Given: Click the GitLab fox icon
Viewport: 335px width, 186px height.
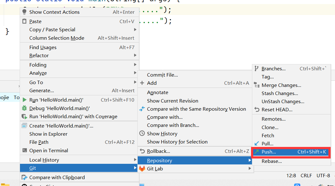Looking at the screenshot, I should pos(142,169).
